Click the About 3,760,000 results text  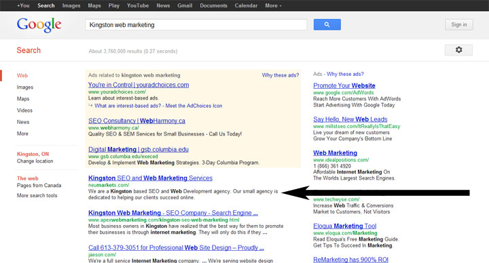click(133, 51)
